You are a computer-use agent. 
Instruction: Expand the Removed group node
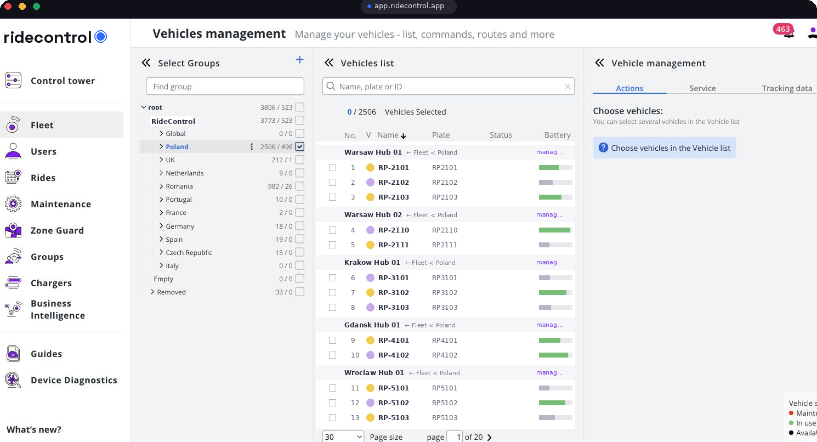(152, 292)
